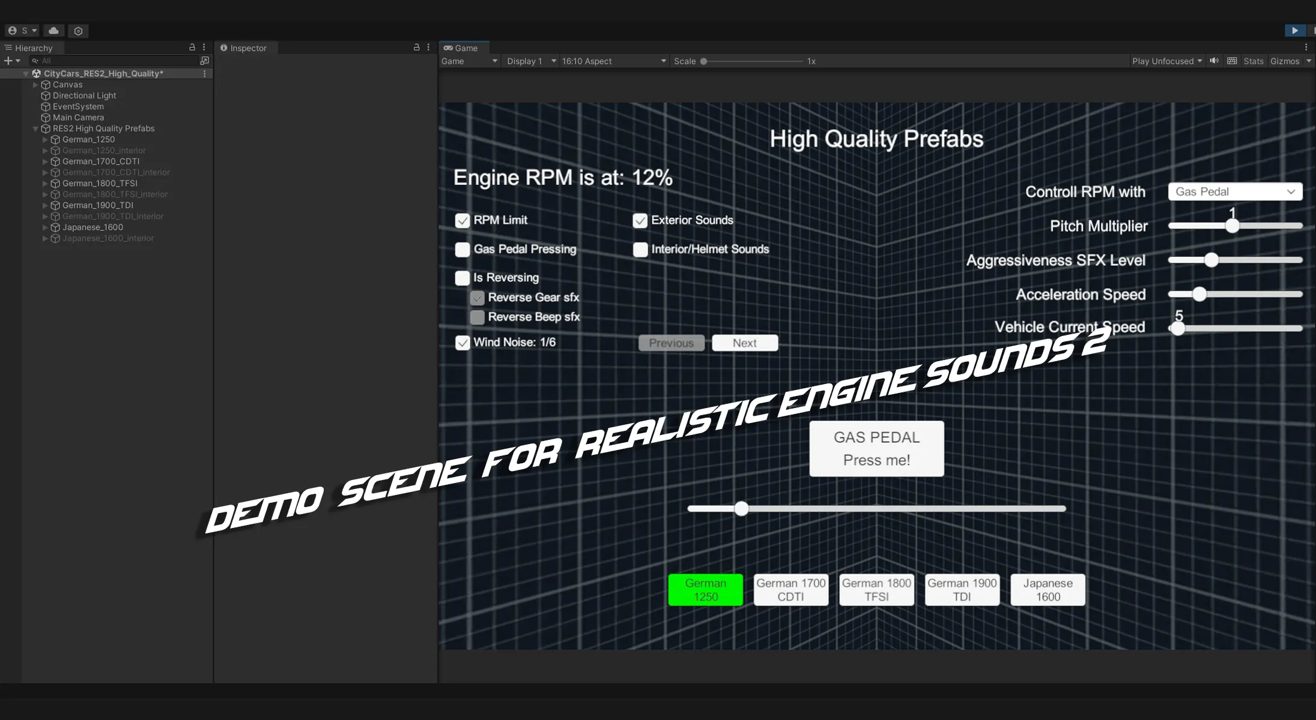Uncheck the RPM Limit checkbox

tap(462, 221)
